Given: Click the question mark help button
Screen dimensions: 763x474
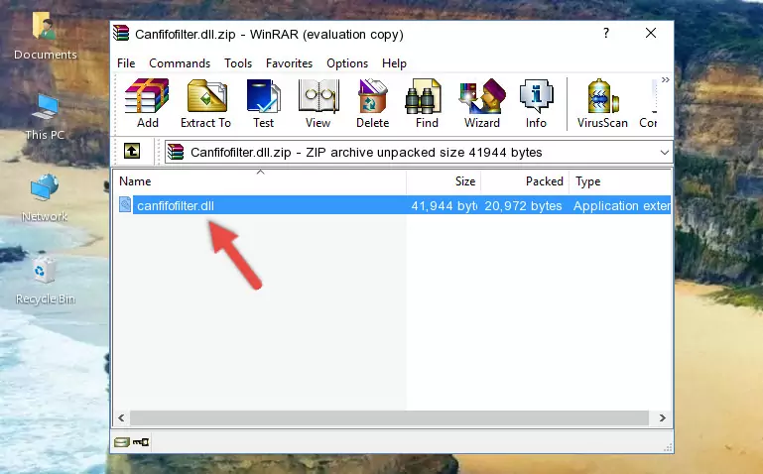Looking at the screenshot, I should 606,33.
